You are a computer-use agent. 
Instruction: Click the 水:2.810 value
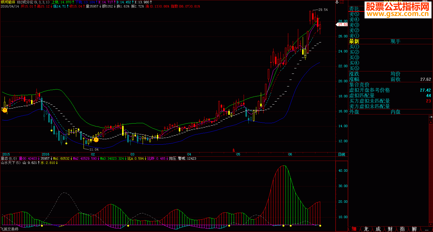[x=48, y=163]
